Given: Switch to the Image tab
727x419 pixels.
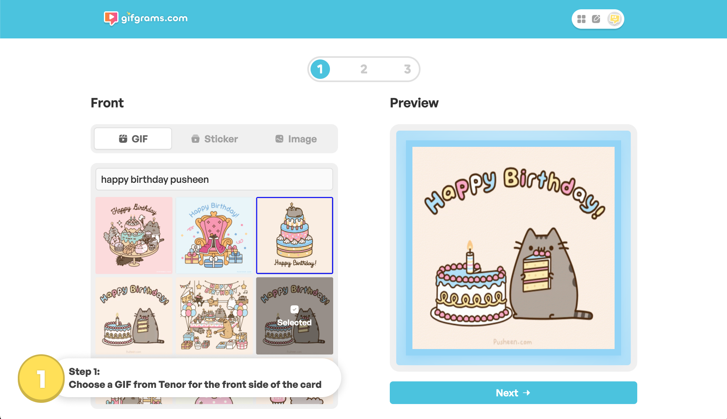Looking at the screenshot, I should [296, 139].
